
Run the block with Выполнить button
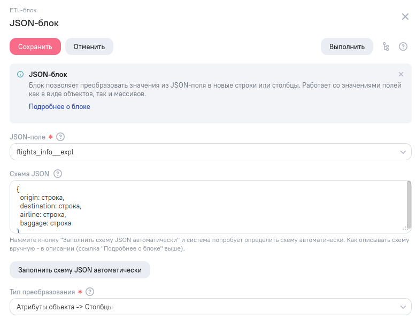(x=346, y=46)
